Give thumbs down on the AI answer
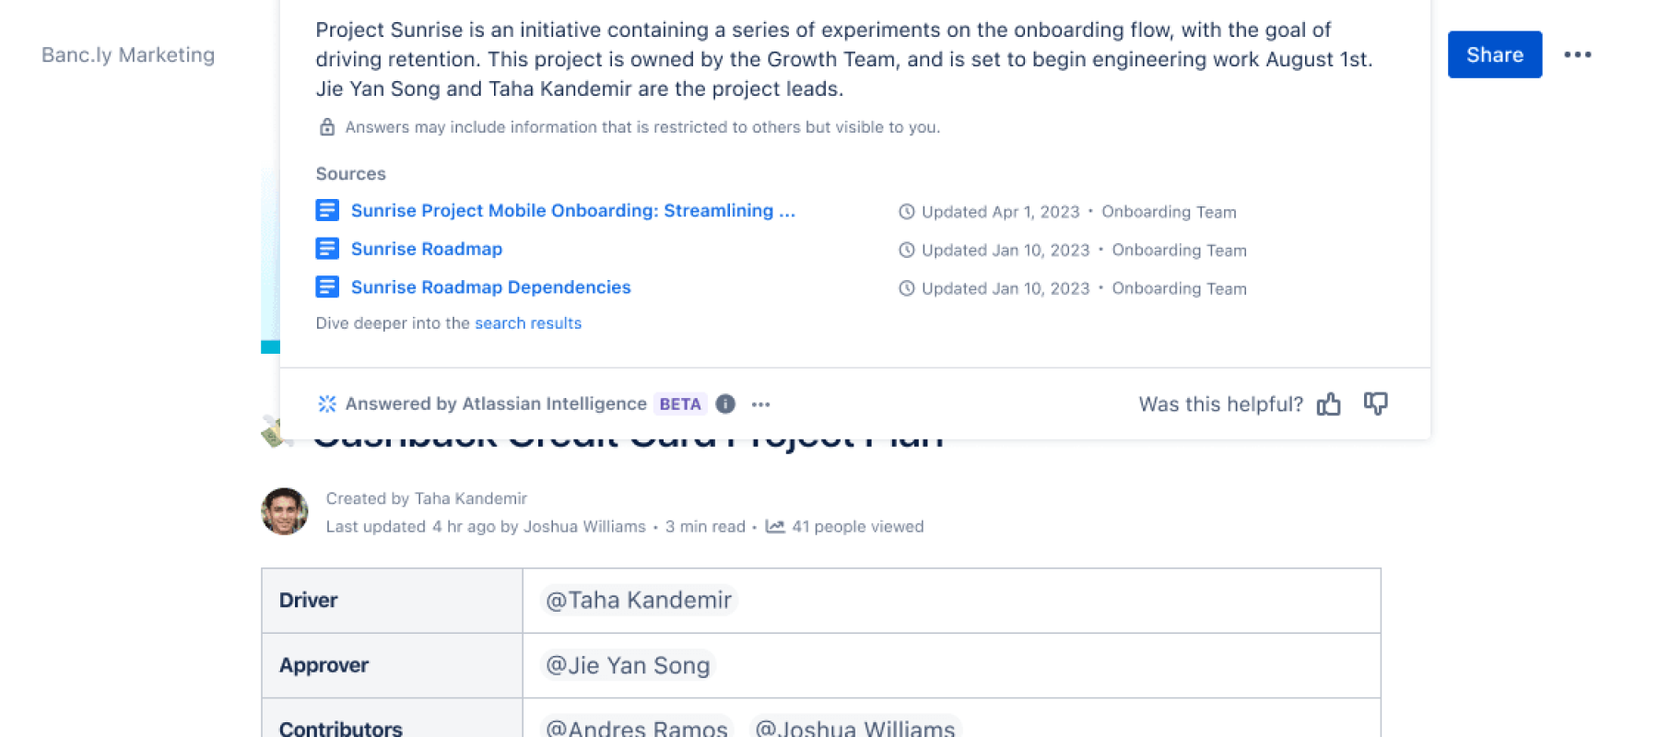The height and width of the screenshot is (737, 1659). click(x=1375, y=404)
